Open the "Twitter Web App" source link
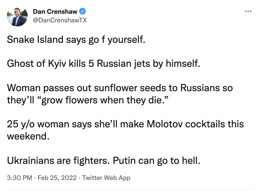Viewport: 259px width, 191px height. pos(106,178)
